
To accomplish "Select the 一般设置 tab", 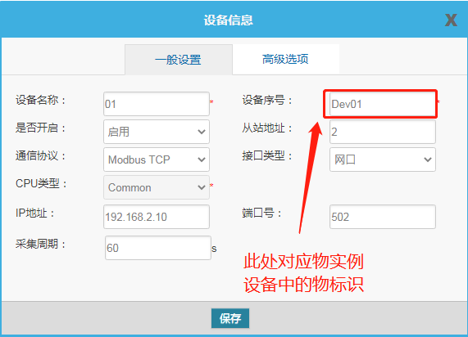I will tap(179, 60).
